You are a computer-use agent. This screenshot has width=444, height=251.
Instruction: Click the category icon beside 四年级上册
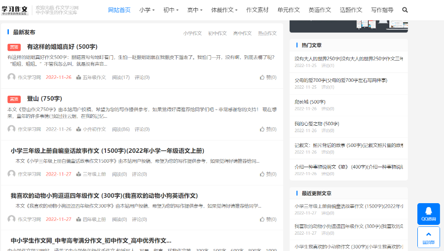tap(78, 219)
